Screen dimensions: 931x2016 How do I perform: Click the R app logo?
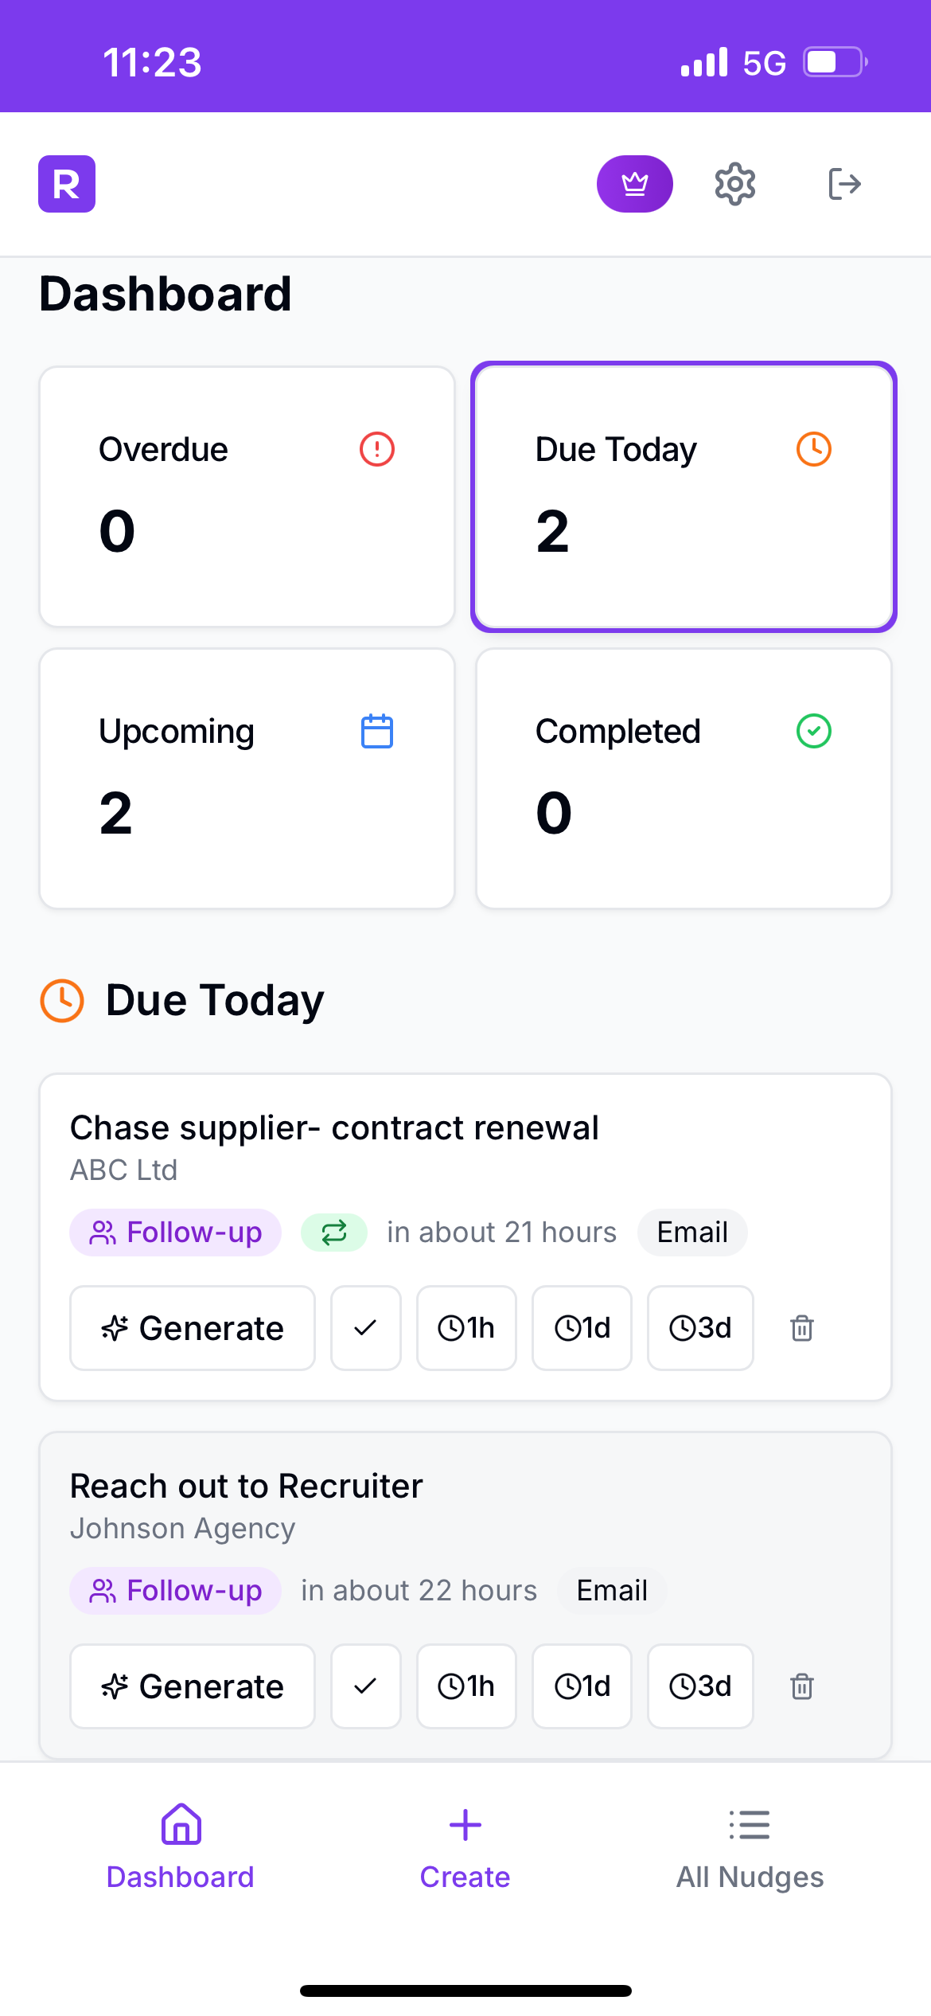[x=67, y=184]
